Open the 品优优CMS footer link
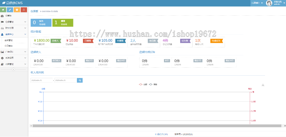This screenshot has height=137, width=286. 162,134
